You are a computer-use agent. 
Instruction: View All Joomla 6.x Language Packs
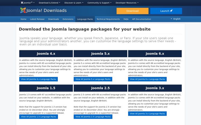[147, 79]
